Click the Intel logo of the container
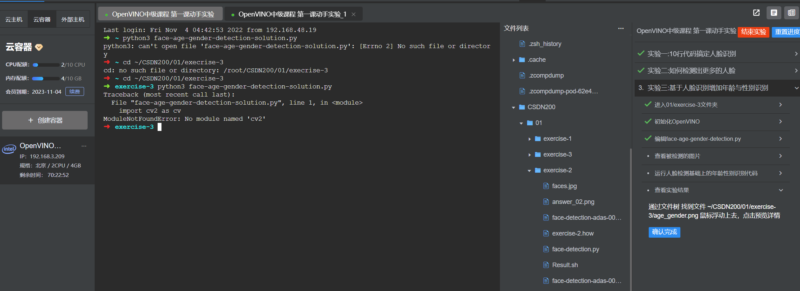The height and width of the screenshot is (291, 800). 9,149
